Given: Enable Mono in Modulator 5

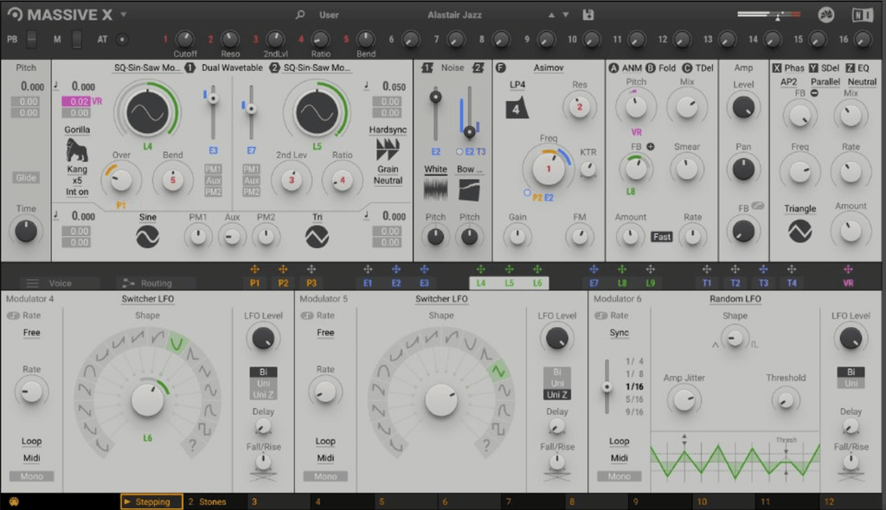Looking at the screenshot, I should (325, 476).
